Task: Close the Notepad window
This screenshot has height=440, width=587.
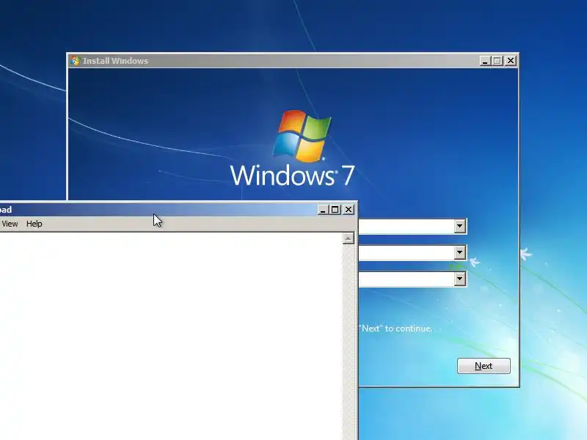Action: pos(349,210)
